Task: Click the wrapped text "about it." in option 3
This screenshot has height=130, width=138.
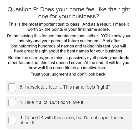Action: [28, 123]
